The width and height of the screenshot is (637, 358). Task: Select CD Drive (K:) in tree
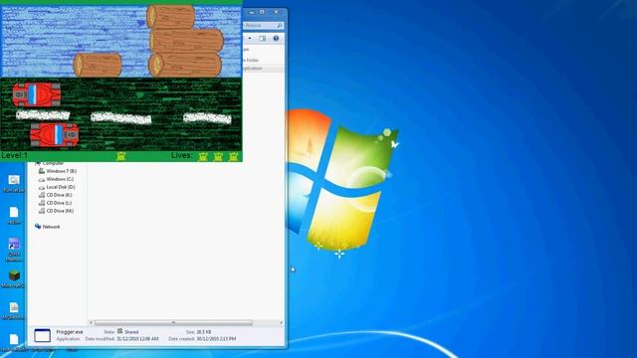(56, 195)
